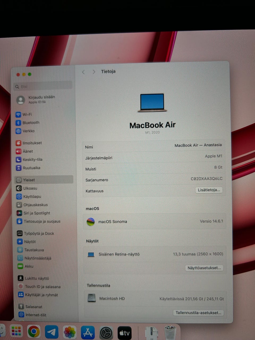Open Näyttöasetukset display settings button

(204, 268)
